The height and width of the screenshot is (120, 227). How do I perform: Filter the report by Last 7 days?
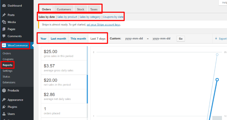[98, 39]
